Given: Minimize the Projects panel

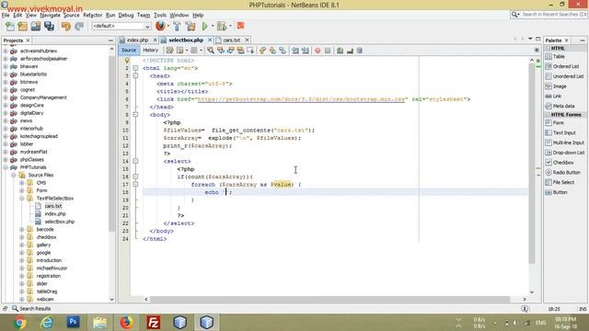Looking at the screenshot, I should 110,40.
